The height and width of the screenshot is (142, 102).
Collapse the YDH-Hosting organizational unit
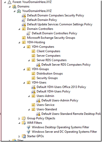click(x=19, y=43)
